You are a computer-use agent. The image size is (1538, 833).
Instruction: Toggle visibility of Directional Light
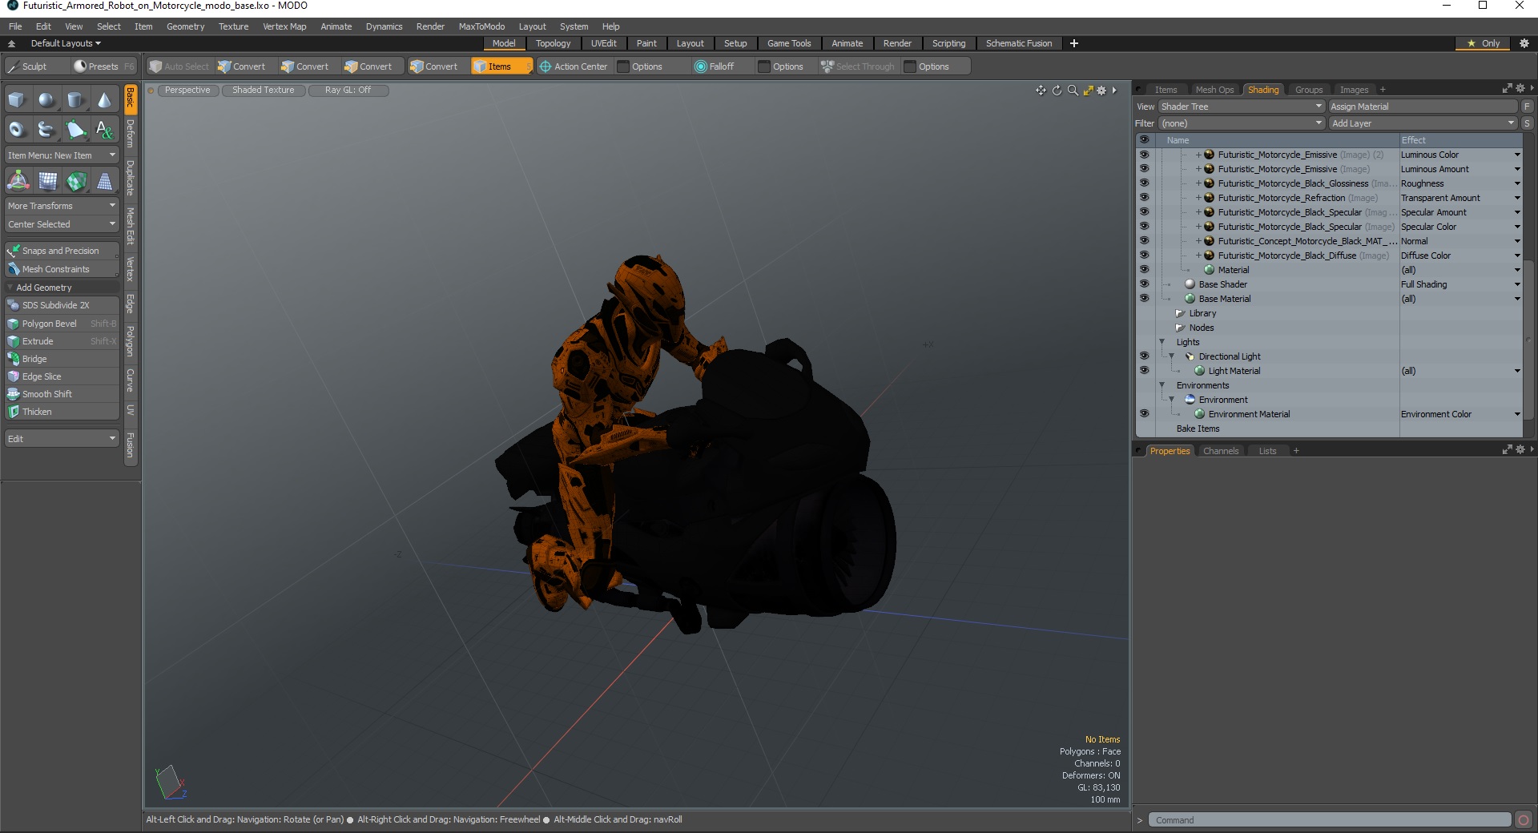[x=1144, y=356]
